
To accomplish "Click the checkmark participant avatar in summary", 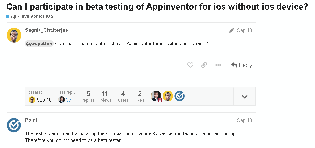I will (x=180, y=96).
